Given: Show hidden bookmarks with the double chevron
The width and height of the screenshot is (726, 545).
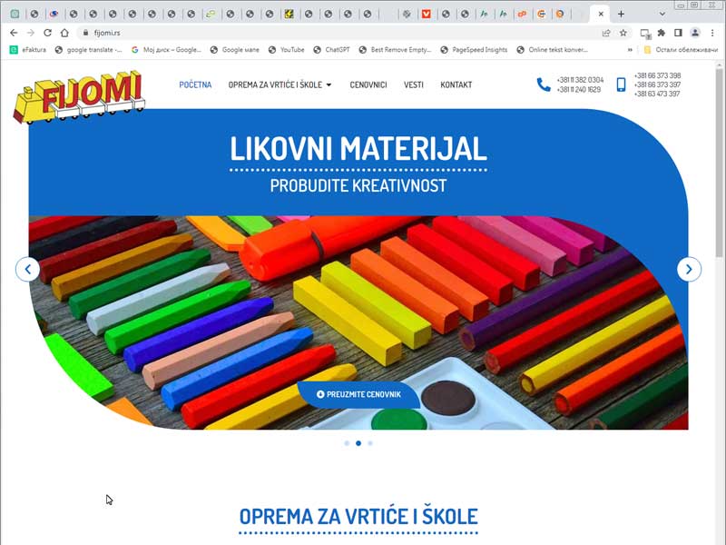Looking at the screenshot, I should tap(630, 50).
